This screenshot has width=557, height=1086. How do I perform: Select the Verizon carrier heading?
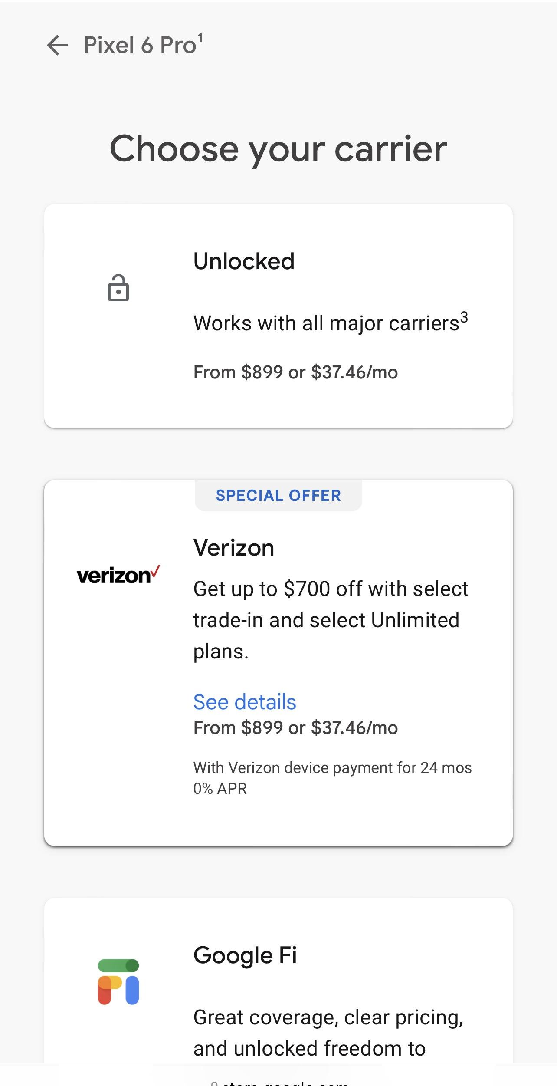[234, 547]
